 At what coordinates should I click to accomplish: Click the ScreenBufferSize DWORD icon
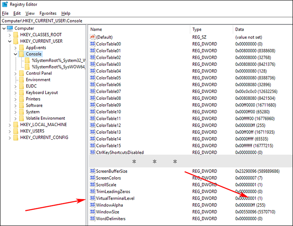click(92, 171)
